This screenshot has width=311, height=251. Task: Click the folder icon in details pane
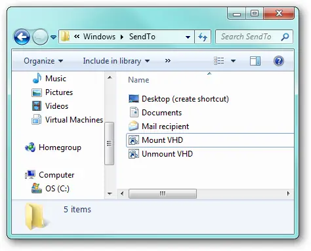point(36,216)
